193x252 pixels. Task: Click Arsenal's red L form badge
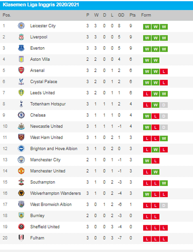pyautogui.click(x=164, y=72)
